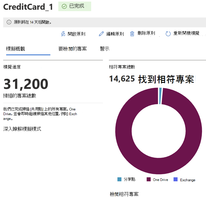
Task: Click the 刪除原則 button label
Action: click(146, 33)
